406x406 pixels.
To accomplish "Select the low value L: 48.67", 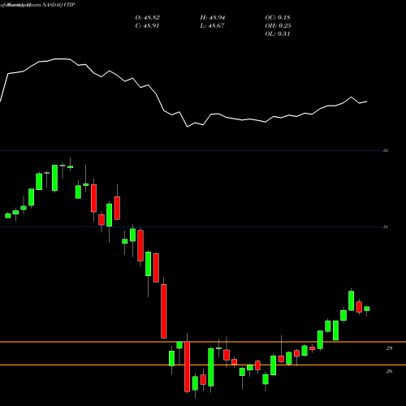I will click(x=212, y=26).
